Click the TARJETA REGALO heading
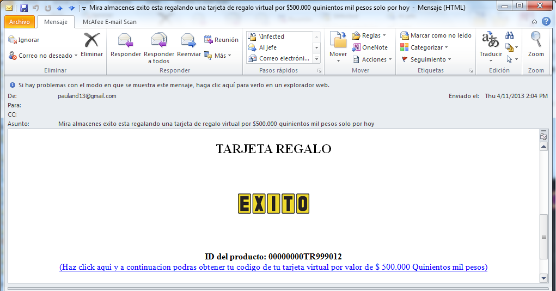The height and width of the screenshot is (291, 556). (273, 149)
